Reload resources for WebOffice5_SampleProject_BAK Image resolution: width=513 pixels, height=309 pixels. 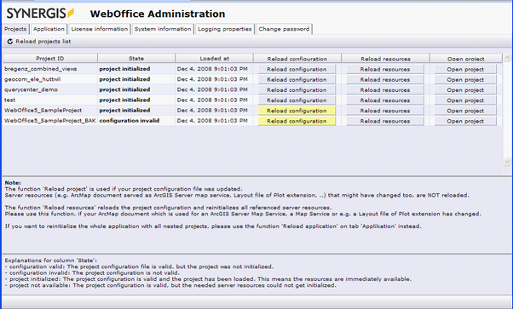(385, 121)
